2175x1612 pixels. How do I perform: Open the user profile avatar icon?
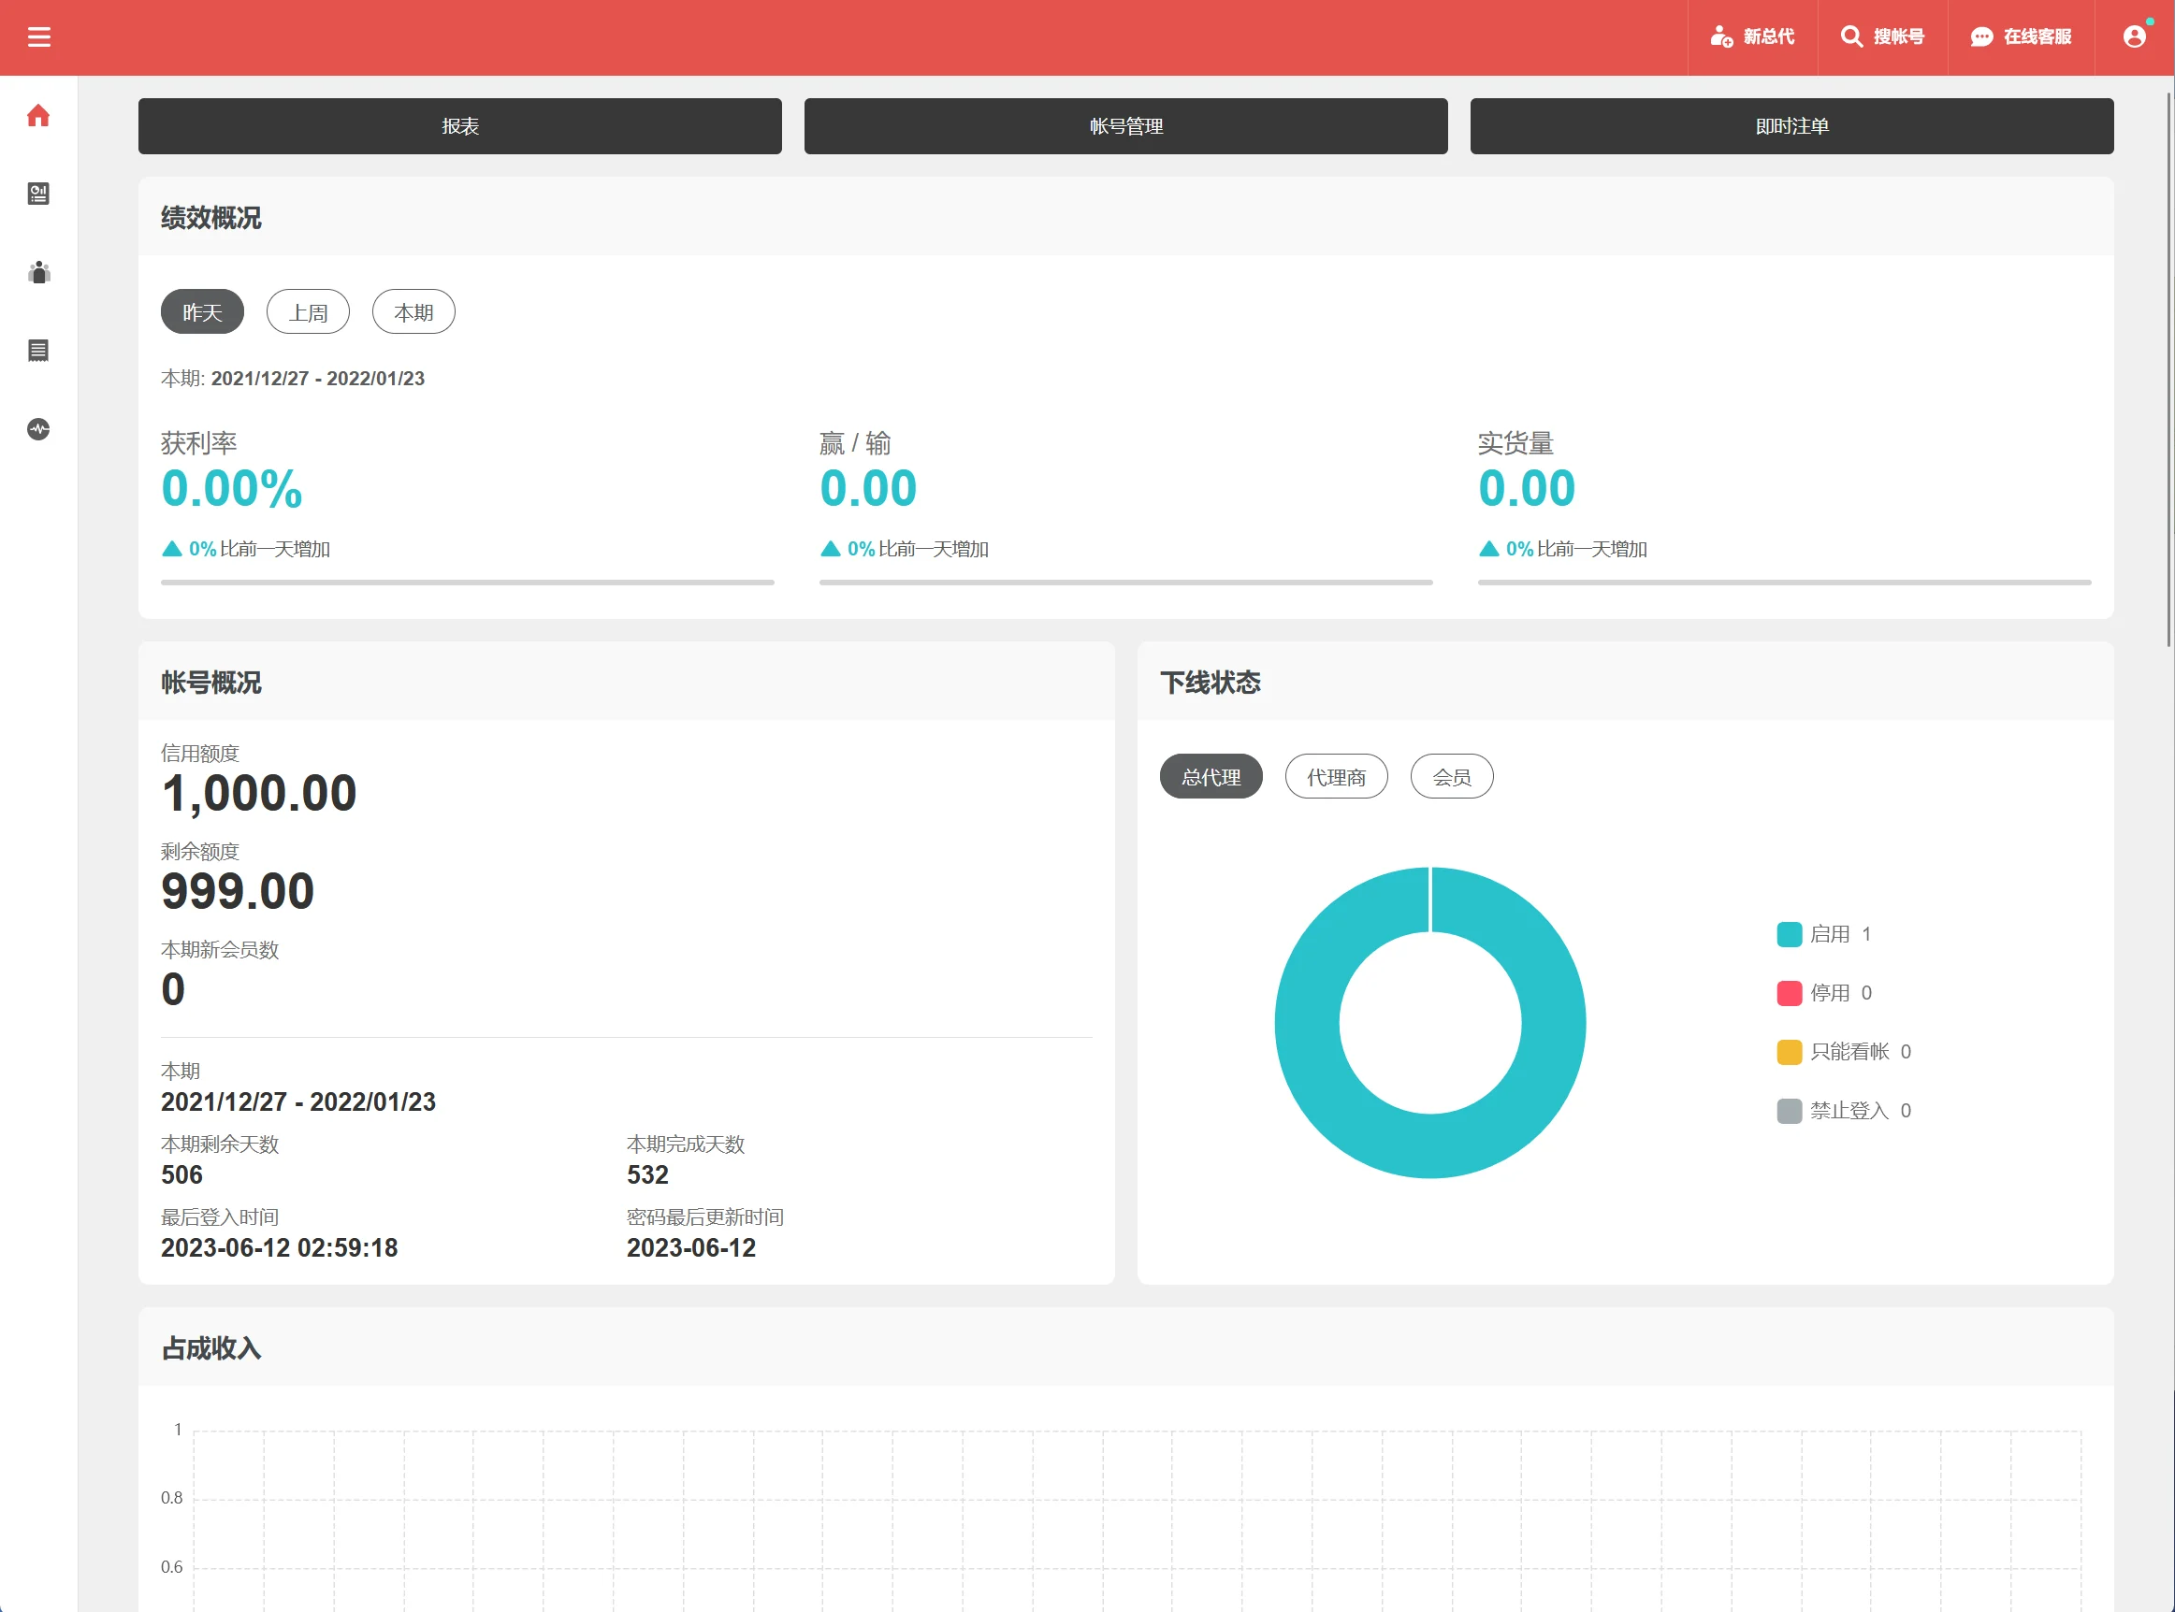(x=2134, y=37)
